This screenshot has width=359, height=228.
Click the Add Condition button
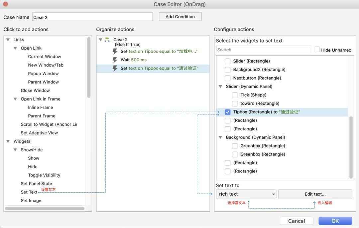click(180, 17)
